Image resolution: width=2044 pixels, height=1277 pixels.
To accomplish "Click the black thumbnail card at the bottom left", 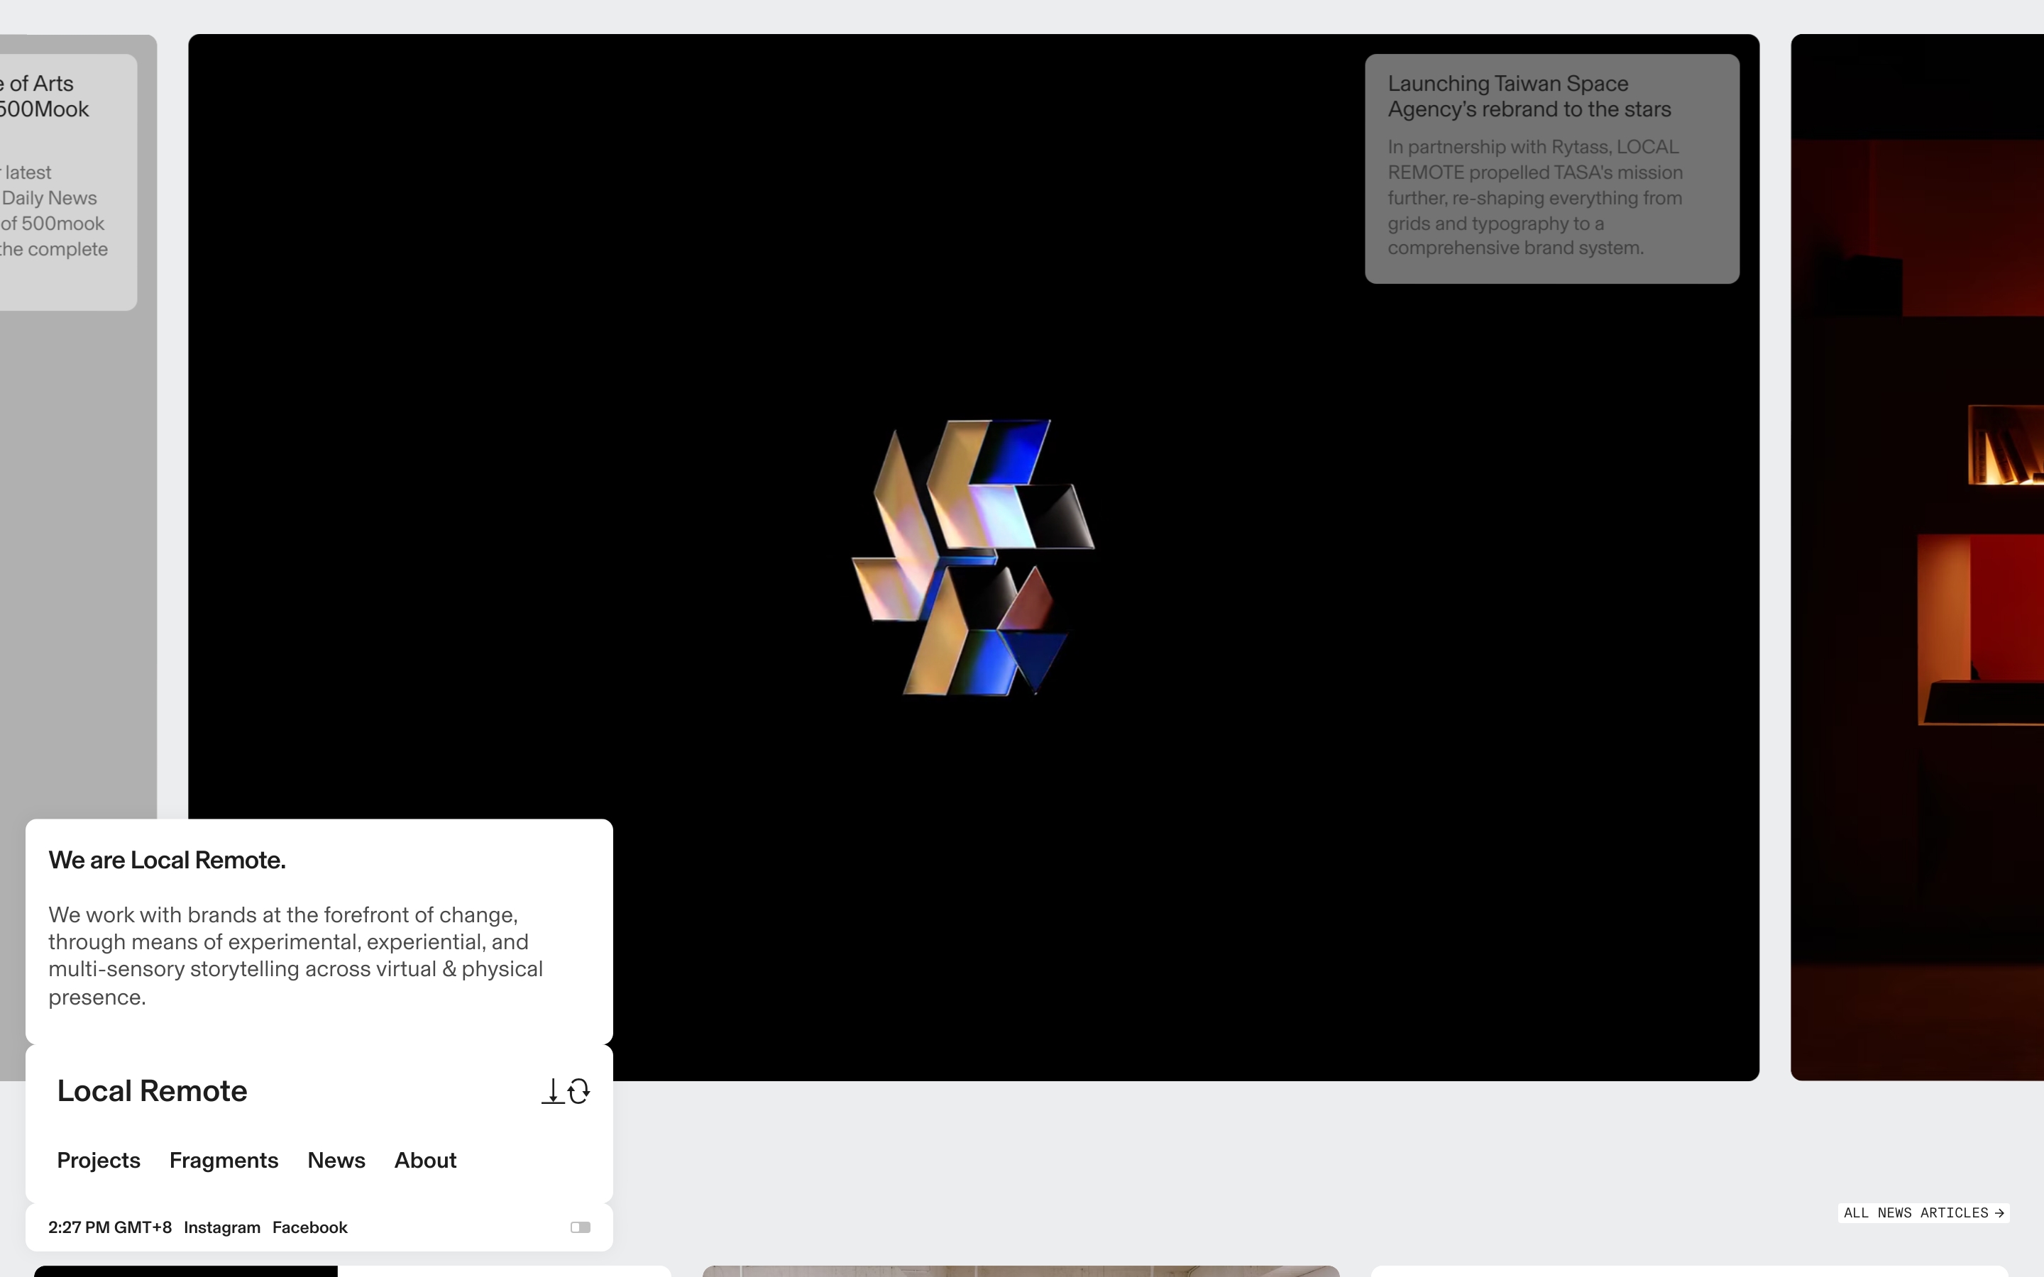I will (x=186, y=1271).
